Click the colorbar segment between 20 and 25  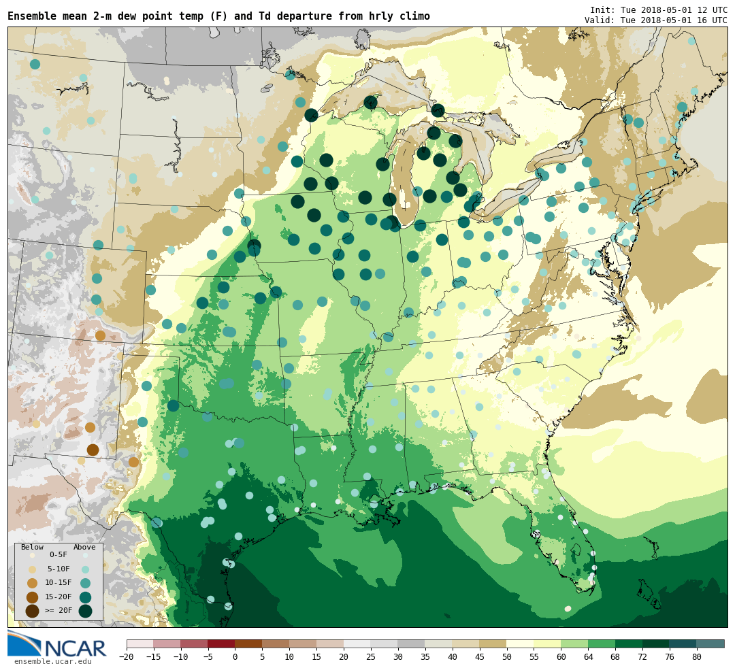[x=358, y=643]
